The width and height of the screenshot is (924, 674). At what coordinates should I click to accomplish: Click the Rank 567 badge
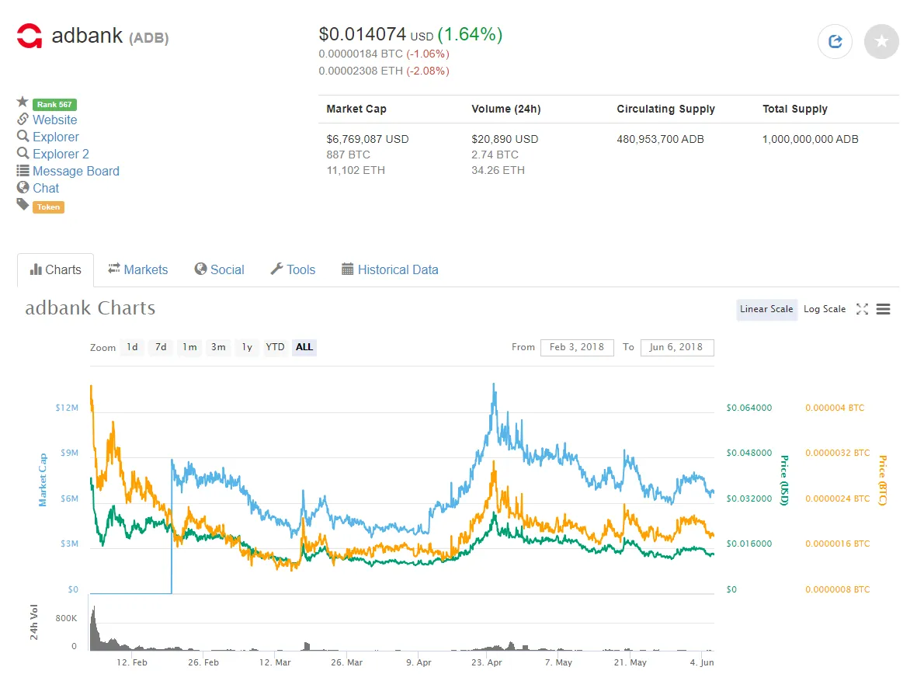54,104
